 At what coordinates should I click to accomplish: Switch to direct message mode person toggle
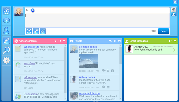[x=174, y=14]
